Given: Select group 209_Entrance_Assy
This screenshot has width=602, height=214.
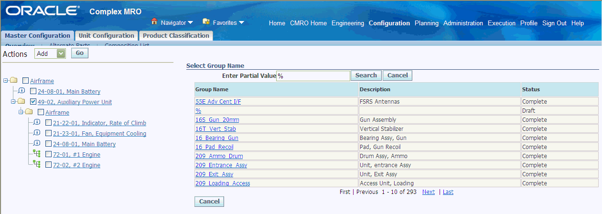Looking at the screenshot, I should [x=221, y=165].
